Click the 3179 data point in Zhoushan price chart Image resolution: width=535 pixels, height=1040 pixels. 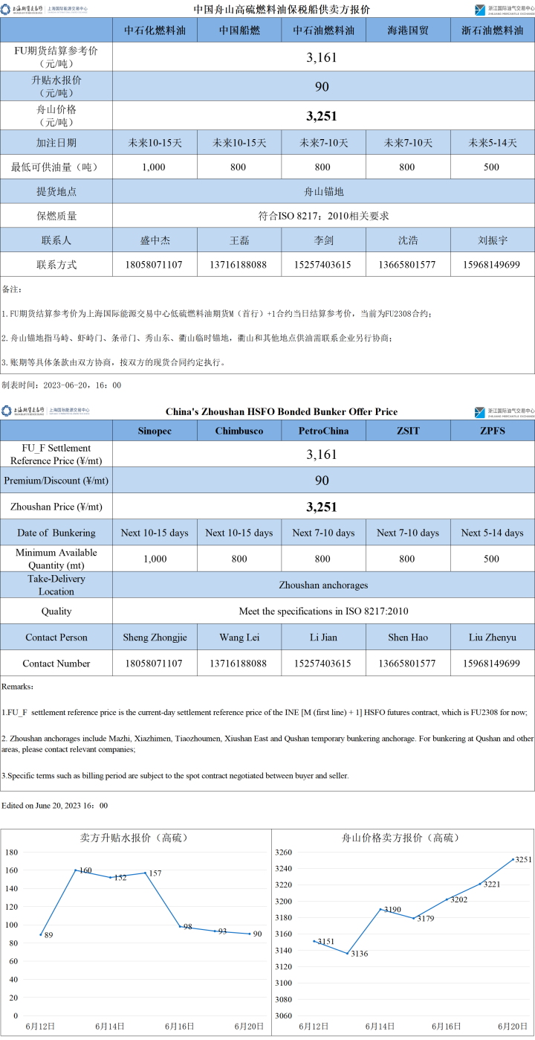click(x=414, y=918)
